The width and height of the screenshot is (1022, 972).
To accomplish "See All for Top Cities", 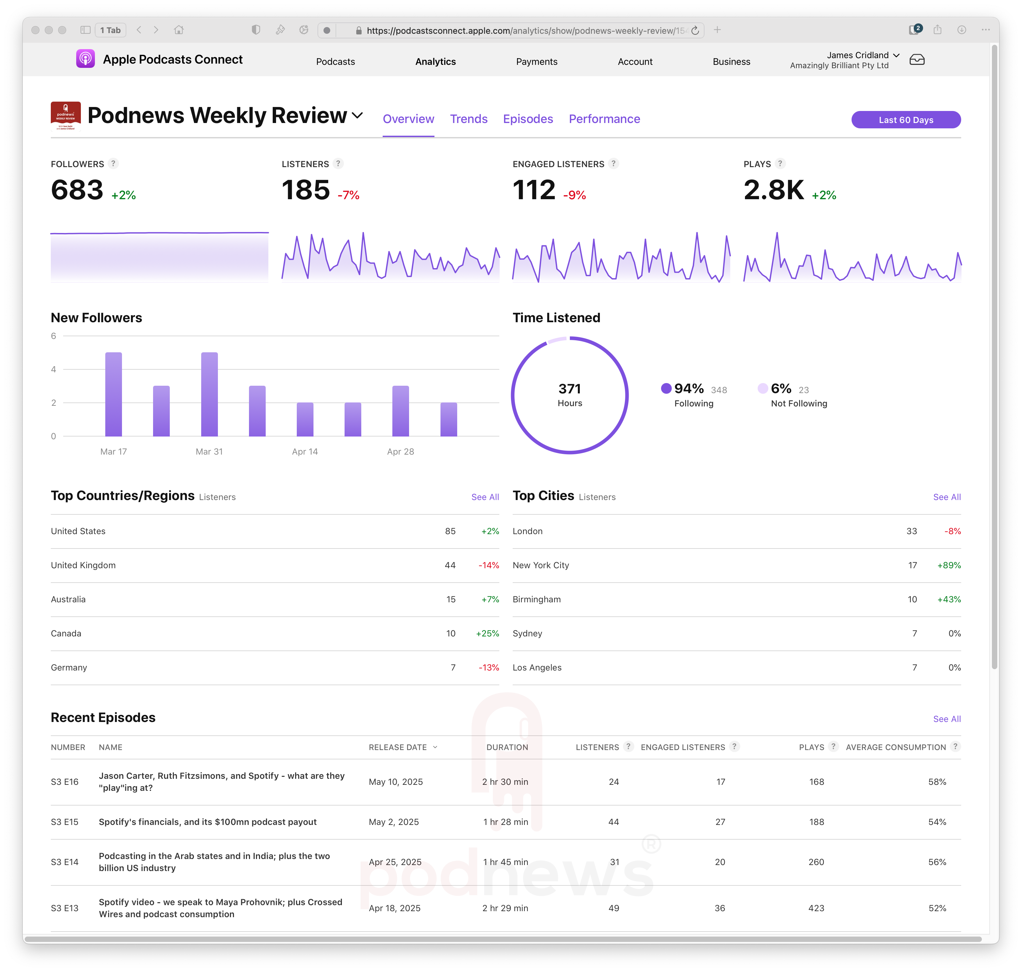I will pos(946,497).
